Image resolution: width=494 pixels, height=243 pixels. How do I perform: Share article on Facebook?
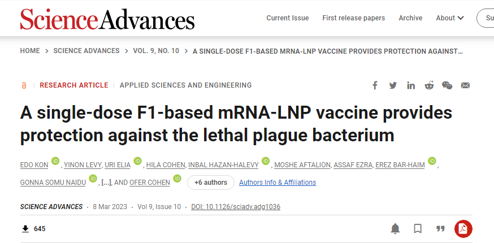[375, 85]
